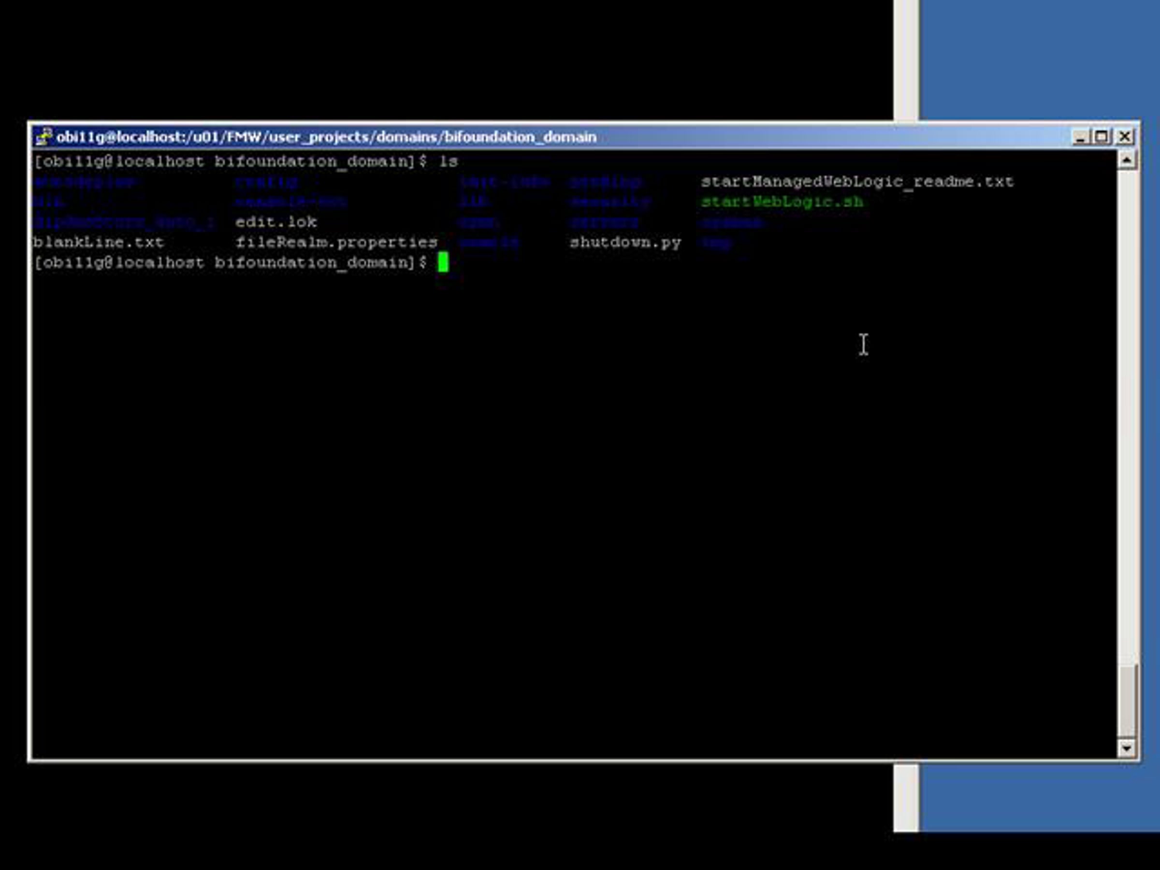Click the shutdown.py filename
The width and height of the screenshot is (1160, 870).
pos(625,242)
